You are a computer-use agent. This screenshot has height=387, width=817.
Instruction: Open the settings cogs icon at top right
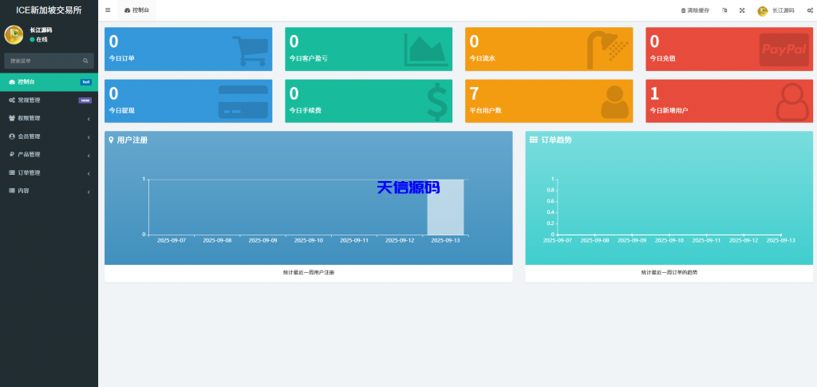(x=810, y=10)
